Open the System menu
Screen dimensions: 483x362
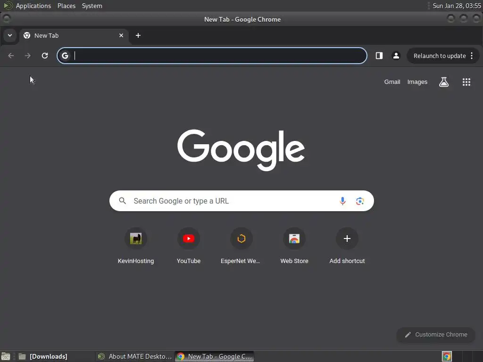[92, 6]
